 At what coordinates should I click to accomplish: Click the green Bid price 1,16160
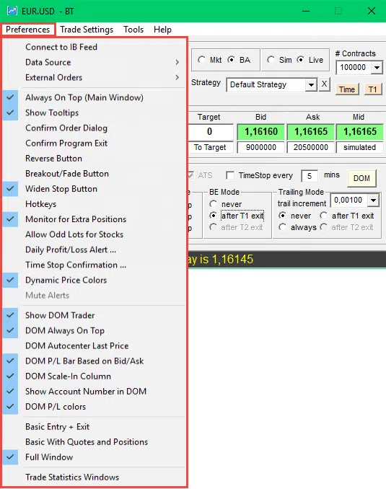coord(261,131)
